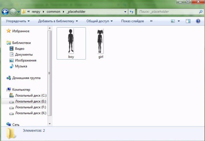Show hidden path levels via double chevron
Screen dimensions: 205x141
[x=28, y=11]
